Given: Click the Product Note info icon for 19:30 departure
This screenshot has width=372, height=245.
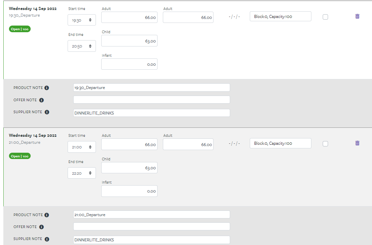Looking at the screenshot, I should pyautogui.click(x=47, y=88).
